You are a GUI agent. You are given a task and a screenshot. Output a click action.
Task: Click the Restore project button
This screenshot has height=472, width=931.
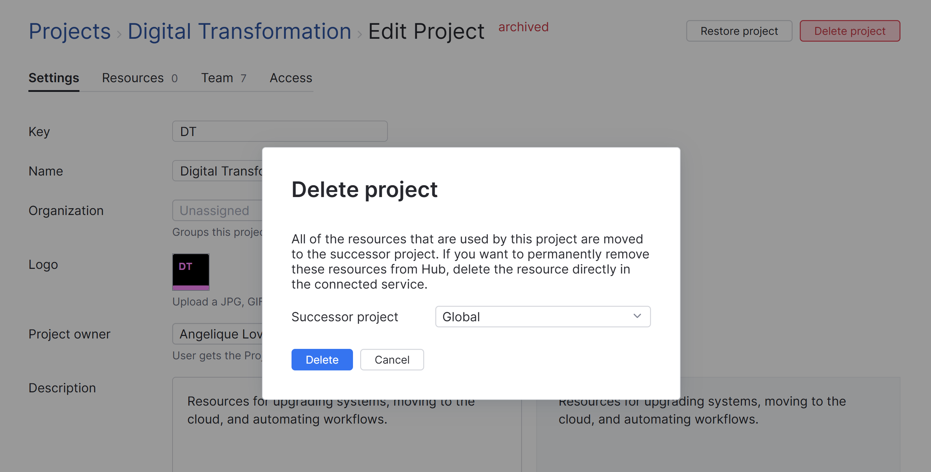click(739, 31)
